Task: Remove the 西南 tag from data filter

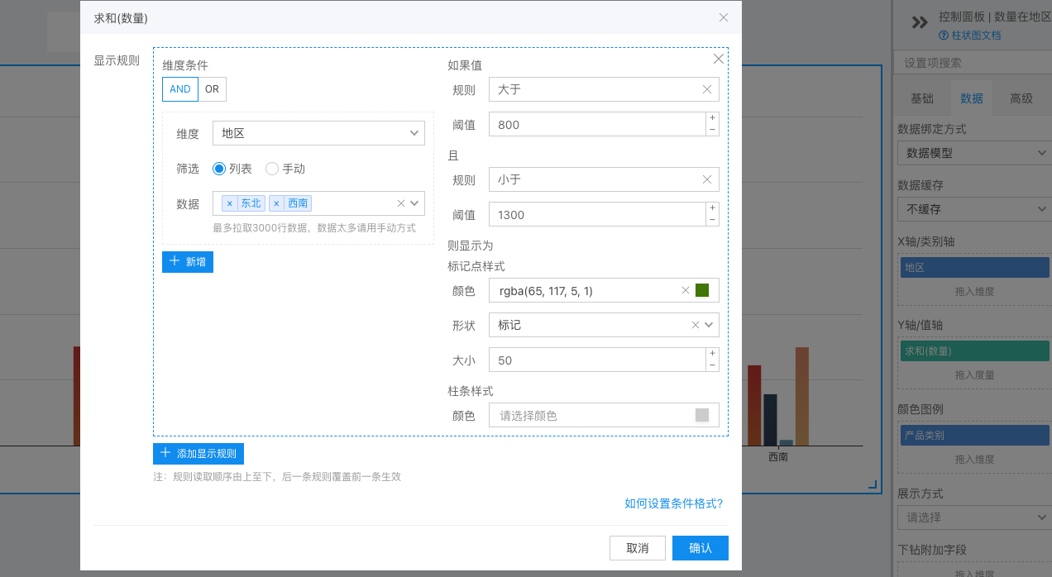Action: 276,203
